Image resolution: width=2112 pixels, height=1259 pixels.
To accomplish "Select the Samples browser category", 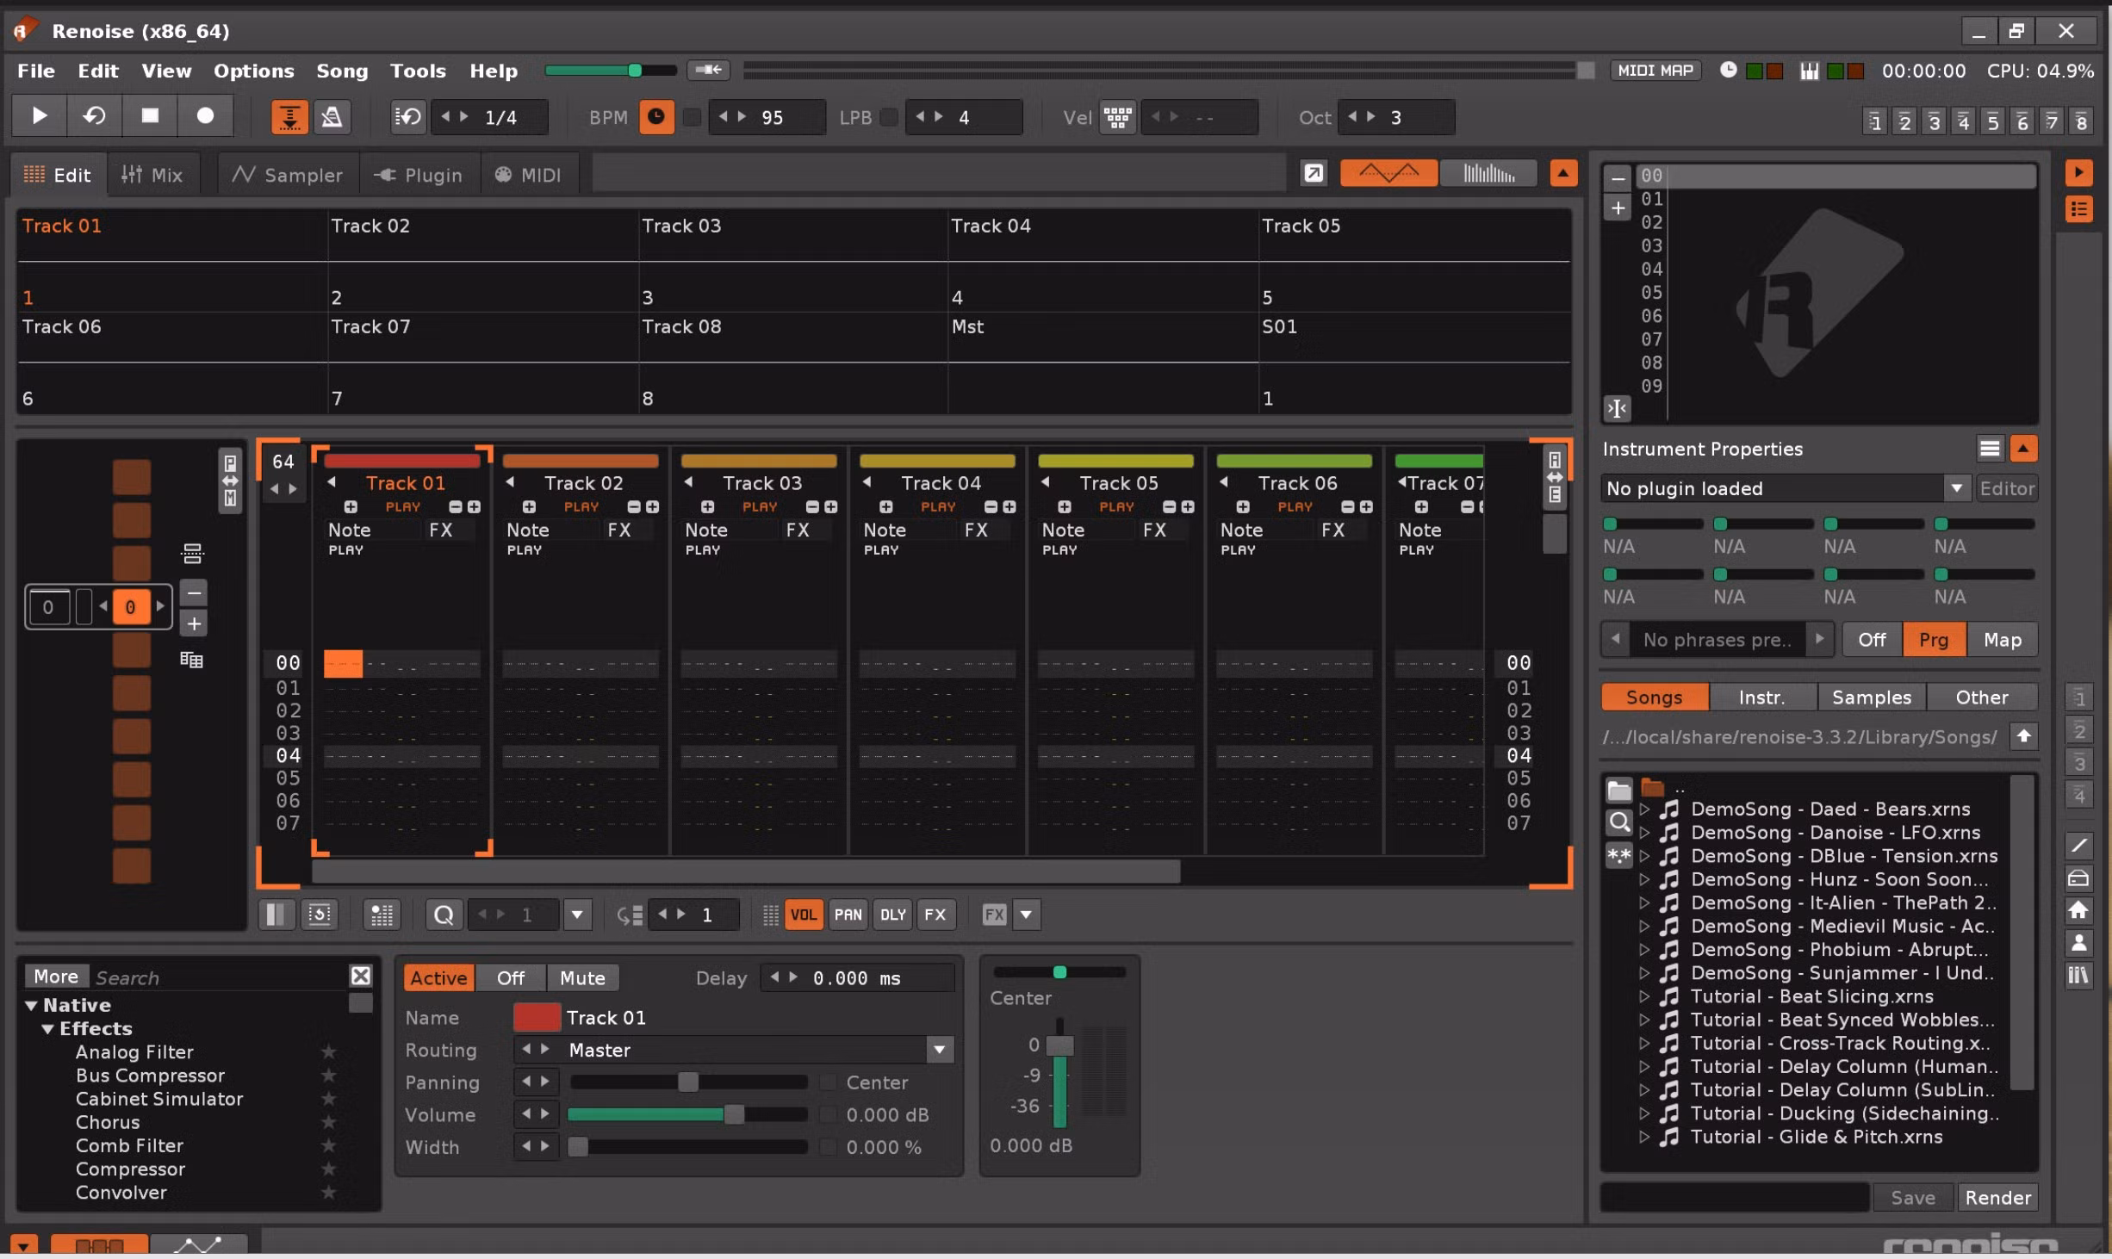I will 1871,698.
